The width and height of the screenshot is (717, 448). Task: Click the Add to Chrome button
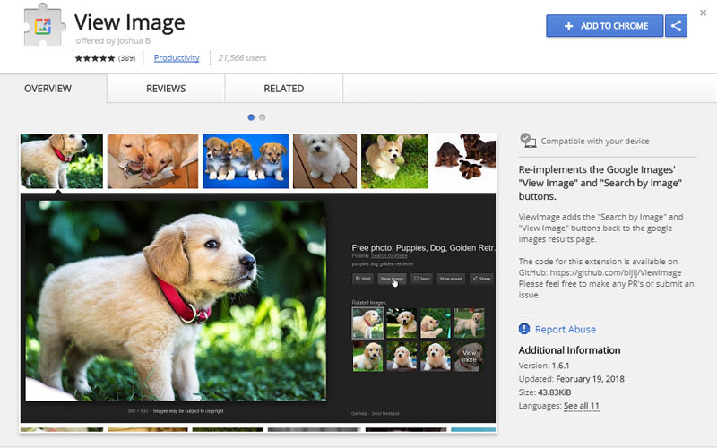[604, 26]
